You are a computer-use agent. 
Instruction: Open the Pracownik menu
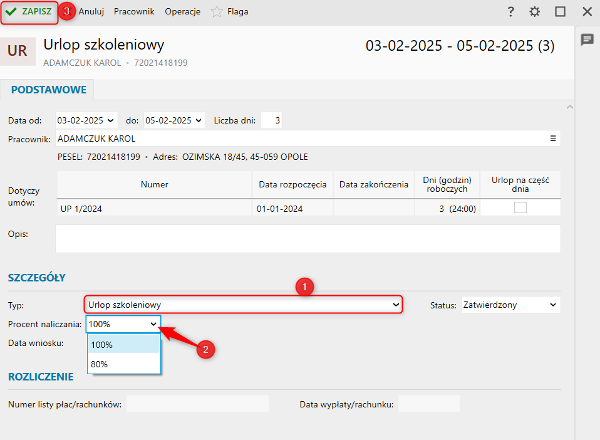[x=134, y=11]
